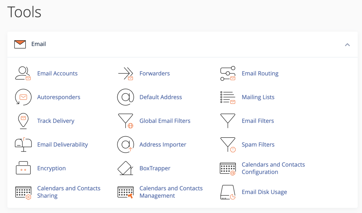Open Calendars and Contacts Sharing link
Image resolution: width=362 pixels, height=213 pixels.
tap(69, 192)
